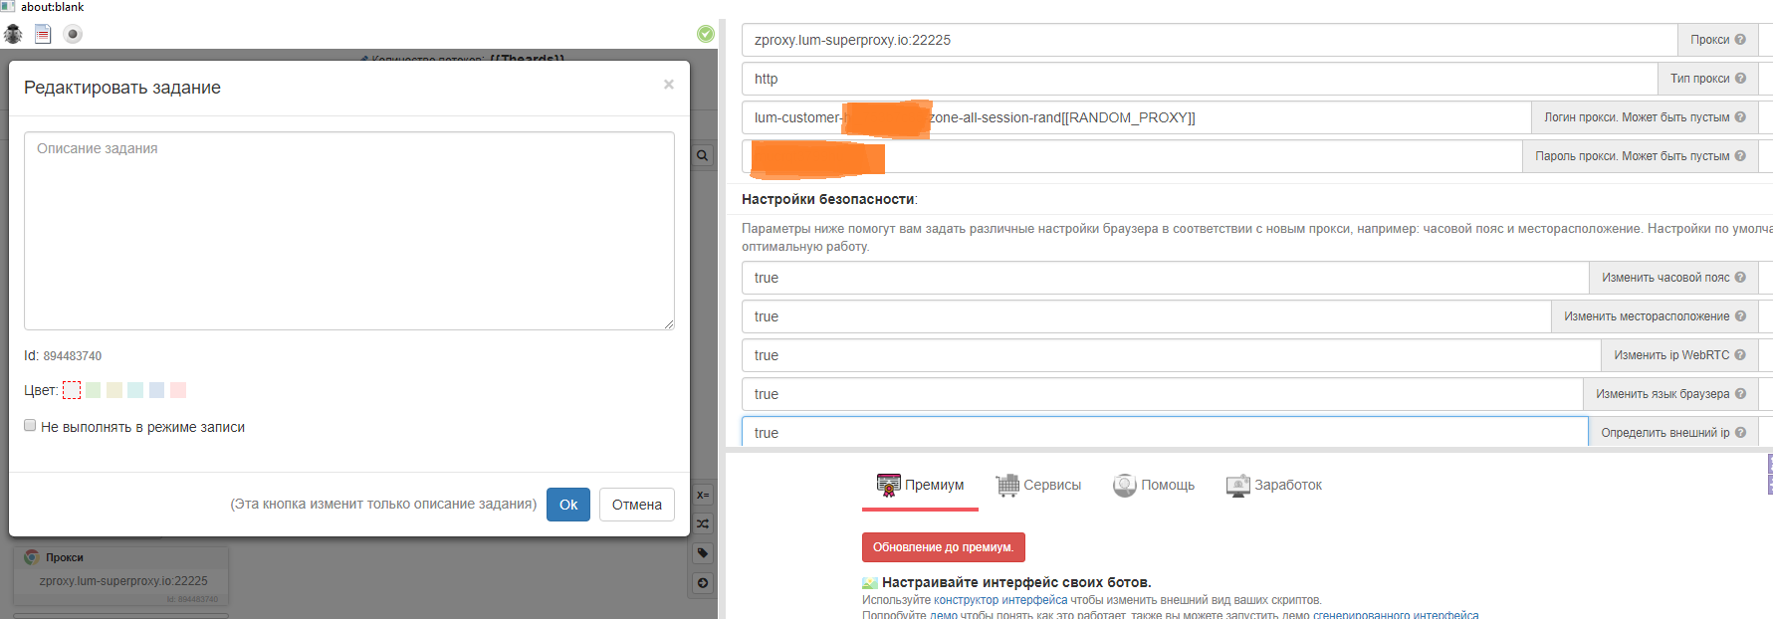The width and height of the screenshot is (1773, 619).
Task: Click the Изменить ip WebRTC value field
Action: (x=1172, y=355)
